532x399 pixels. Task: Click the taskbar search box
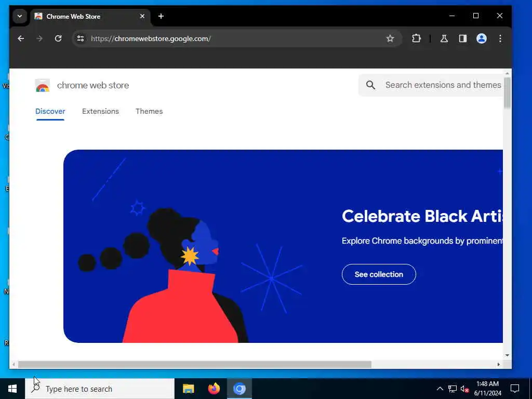100,389
